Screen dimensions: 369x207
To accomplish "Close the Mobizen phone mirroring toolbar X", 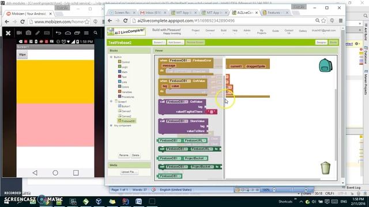I will (8, 33).
